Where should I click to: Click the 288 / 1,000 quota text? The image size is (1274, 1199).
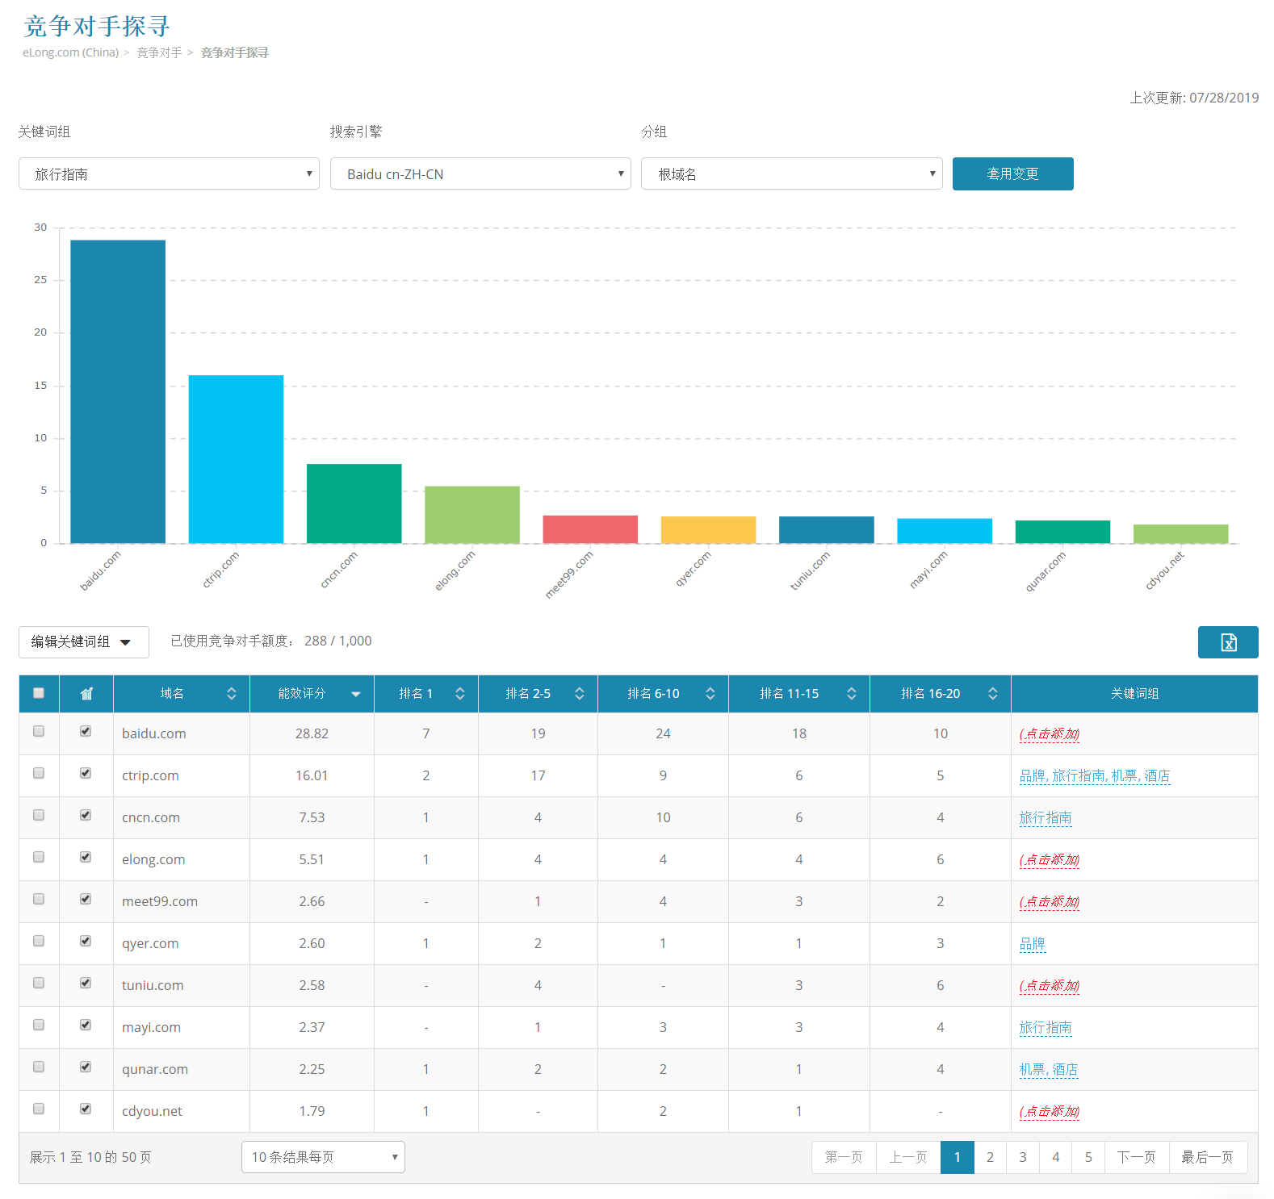coord(338,641)
